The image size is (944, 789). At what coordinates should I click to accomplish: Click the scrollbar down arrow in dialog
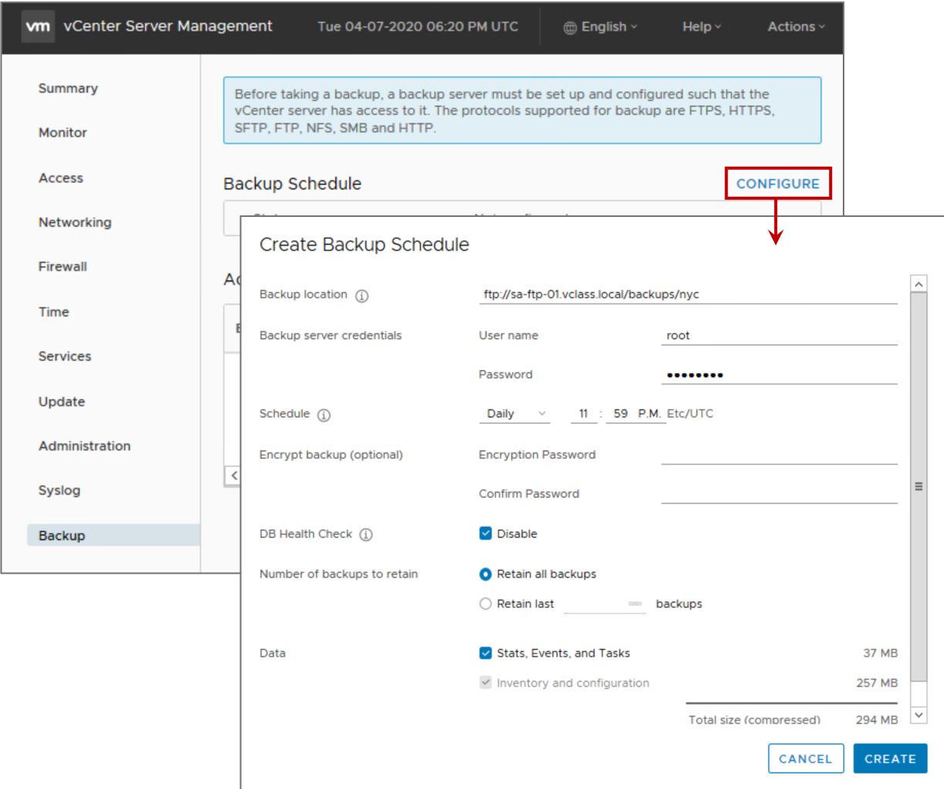919,715
